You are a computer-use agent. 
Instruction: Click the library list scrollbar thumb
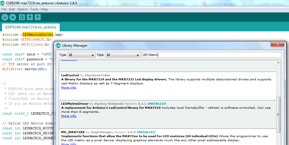pos(278,115)
